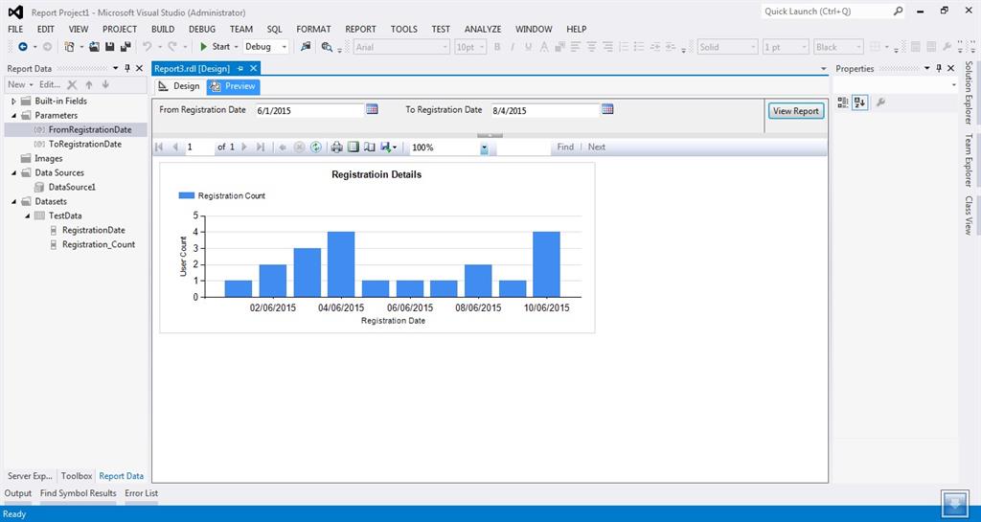Click the Start debugging button
Screen dimensions: 981x522
click(x=215, y=46)
